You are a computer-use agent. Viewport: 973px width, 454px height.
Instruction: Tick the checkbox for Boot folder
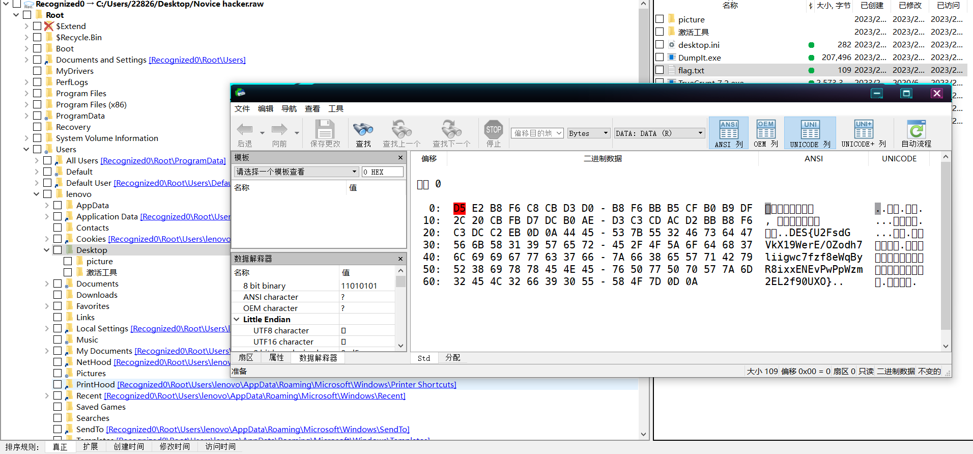point(37,48)
